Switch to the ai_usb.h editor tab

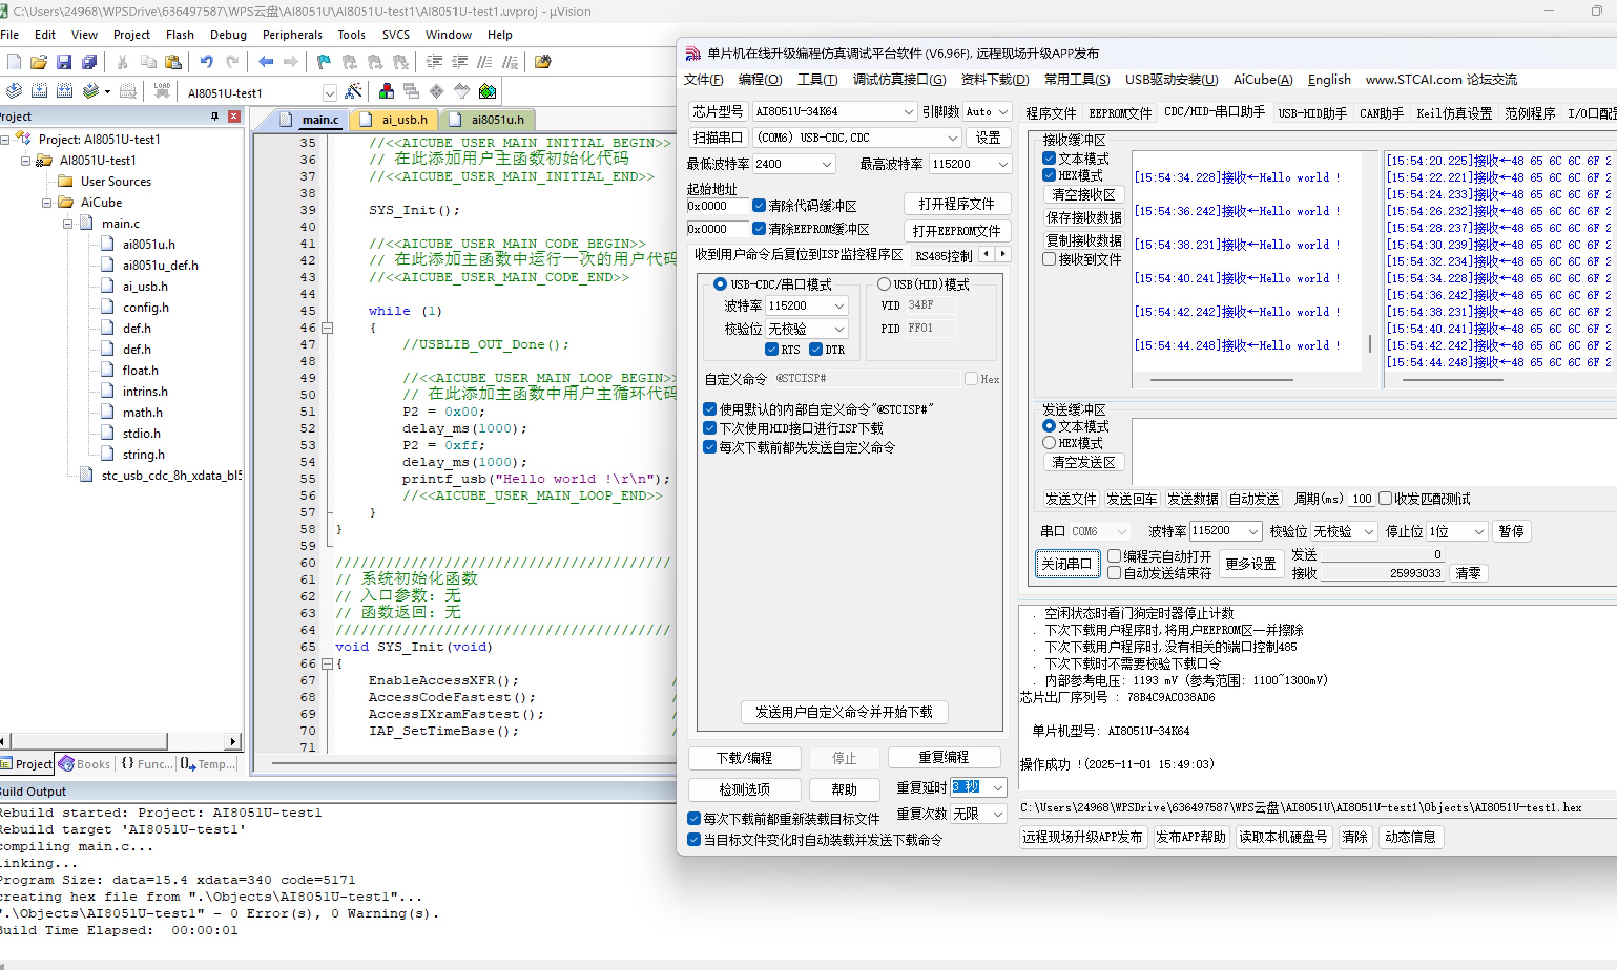coord(405,120)
